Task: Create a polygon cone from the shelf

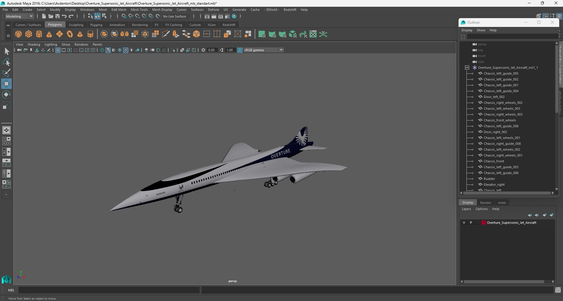Action: coord(49,34)
